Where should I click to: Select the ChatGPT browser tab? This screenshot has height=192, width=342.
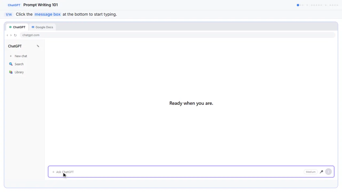17,27
